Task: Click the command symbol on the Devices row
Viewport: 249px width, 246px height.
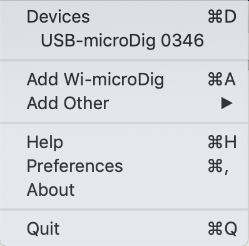Action: click(215, 17)
